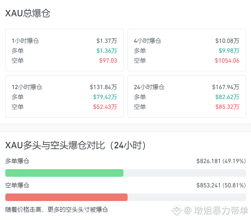Select the 4小时爆仓 card
The image size is (251, 220).
coord(187,50)
